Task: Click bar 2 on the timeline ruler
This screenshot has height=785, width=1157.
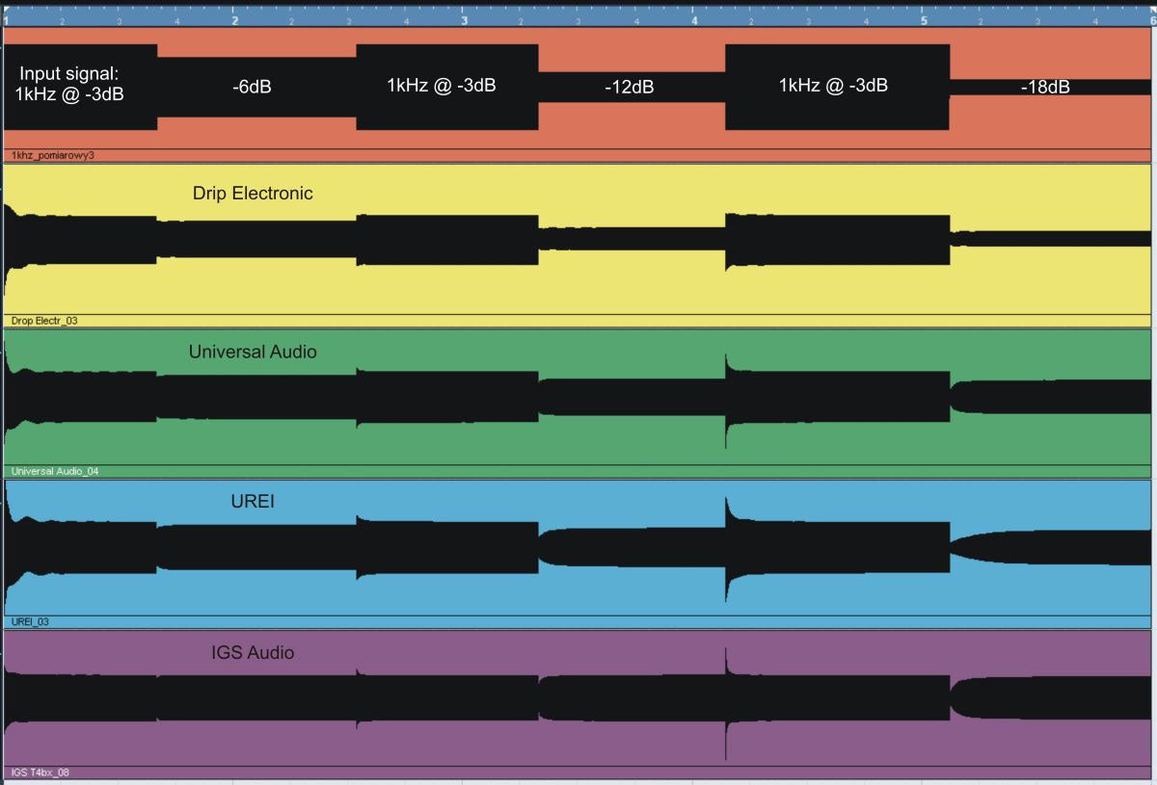Action: (x=235, y=19)
